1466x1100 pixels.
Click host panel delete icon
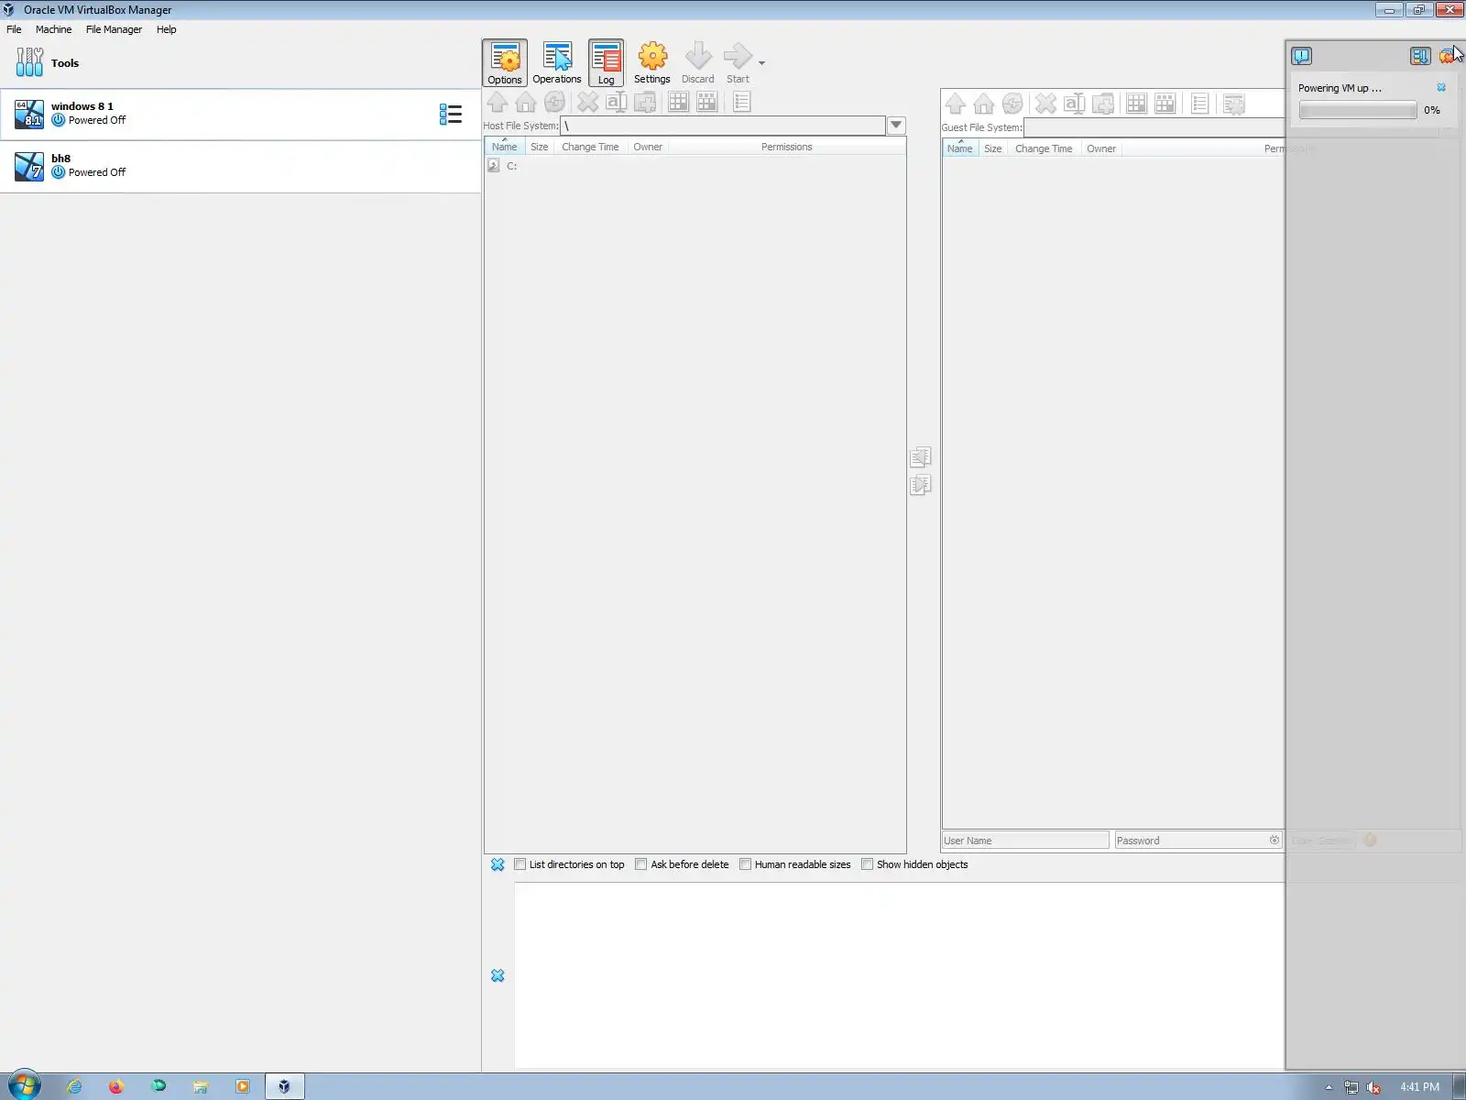tap(587, 102)
